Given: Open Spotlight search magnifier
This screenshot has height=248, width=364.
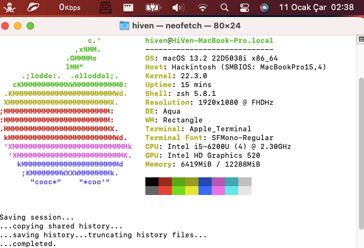Looking at the screenshot, I should point(224,8).
